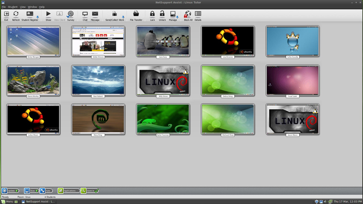
Task: Toggle the Zoom In option in the bottom bar
Action: (90, 191)
